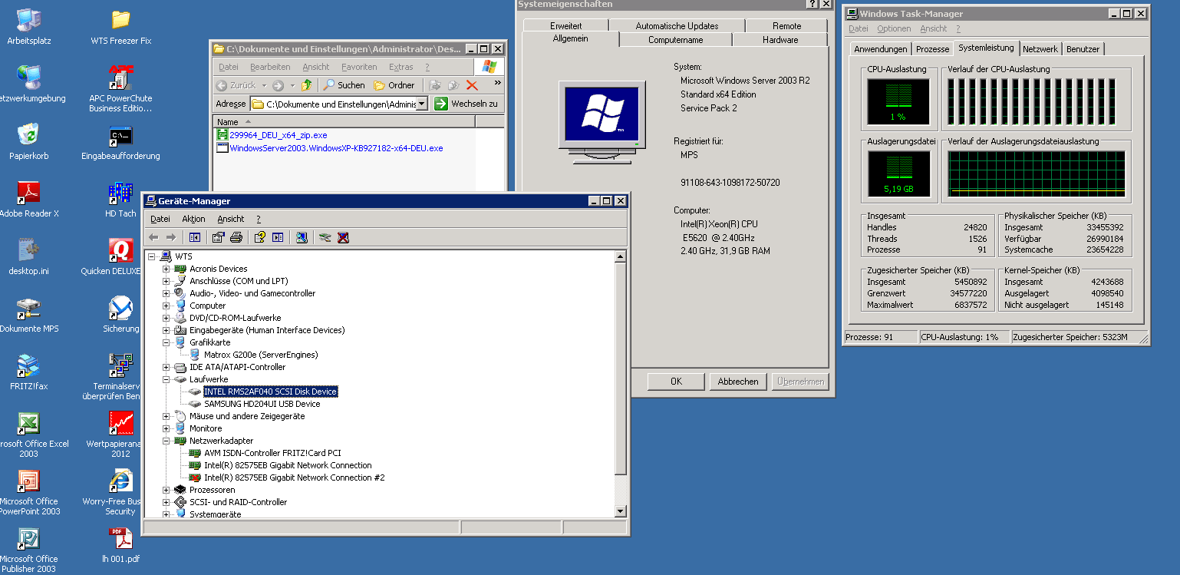Switch to the Benutzer tab in Task-Manager
The width and height of the screenshot is (1180, 575).
tap(1083, 49)
